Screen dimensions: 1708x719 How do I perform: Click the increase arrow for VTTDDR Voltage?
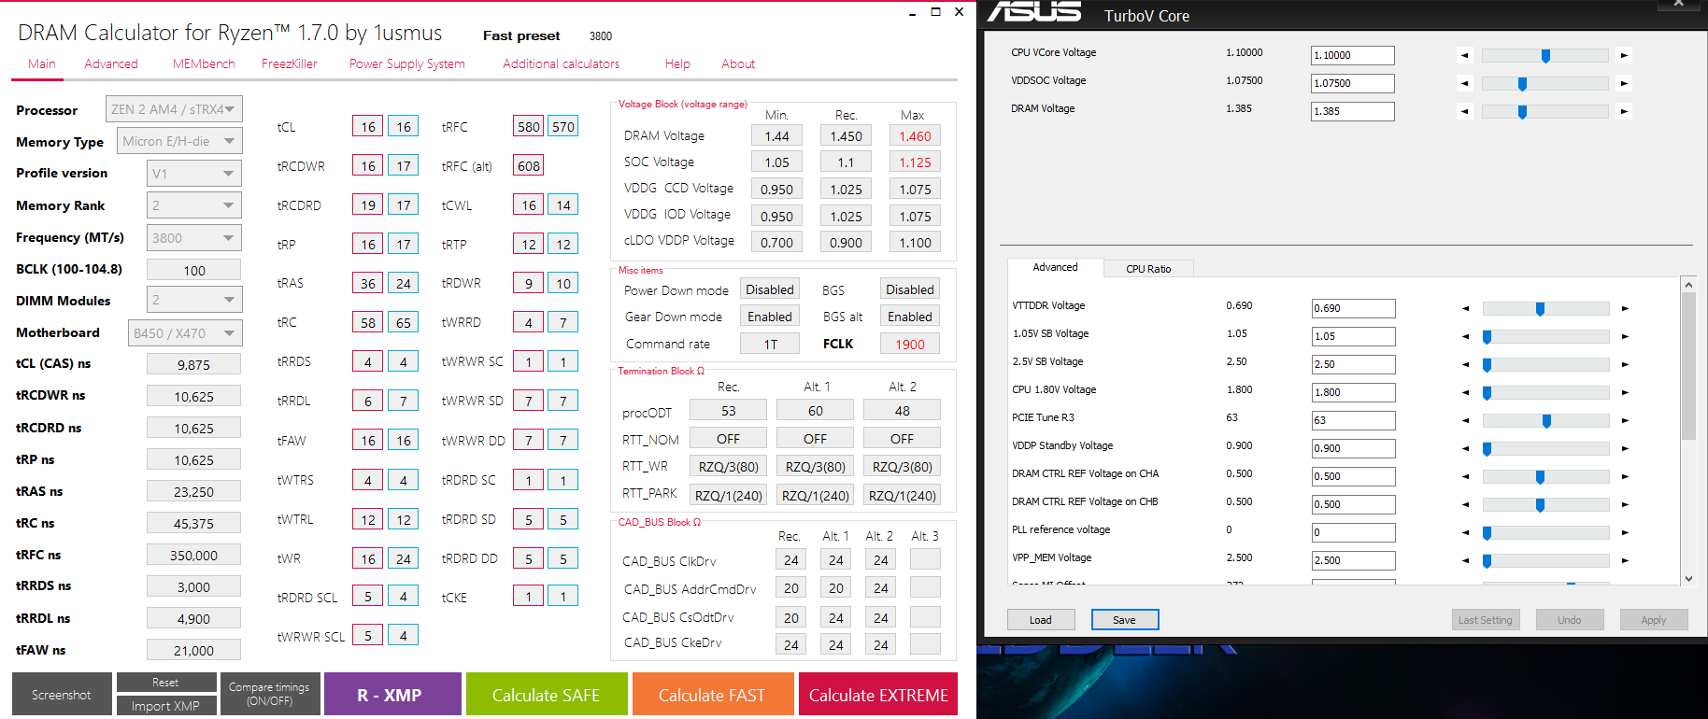tap(1625, 308)
